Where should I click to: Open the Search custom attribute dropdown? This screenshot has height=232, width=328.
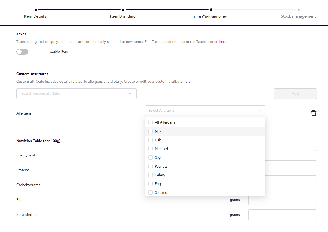(x=76, y=94)
